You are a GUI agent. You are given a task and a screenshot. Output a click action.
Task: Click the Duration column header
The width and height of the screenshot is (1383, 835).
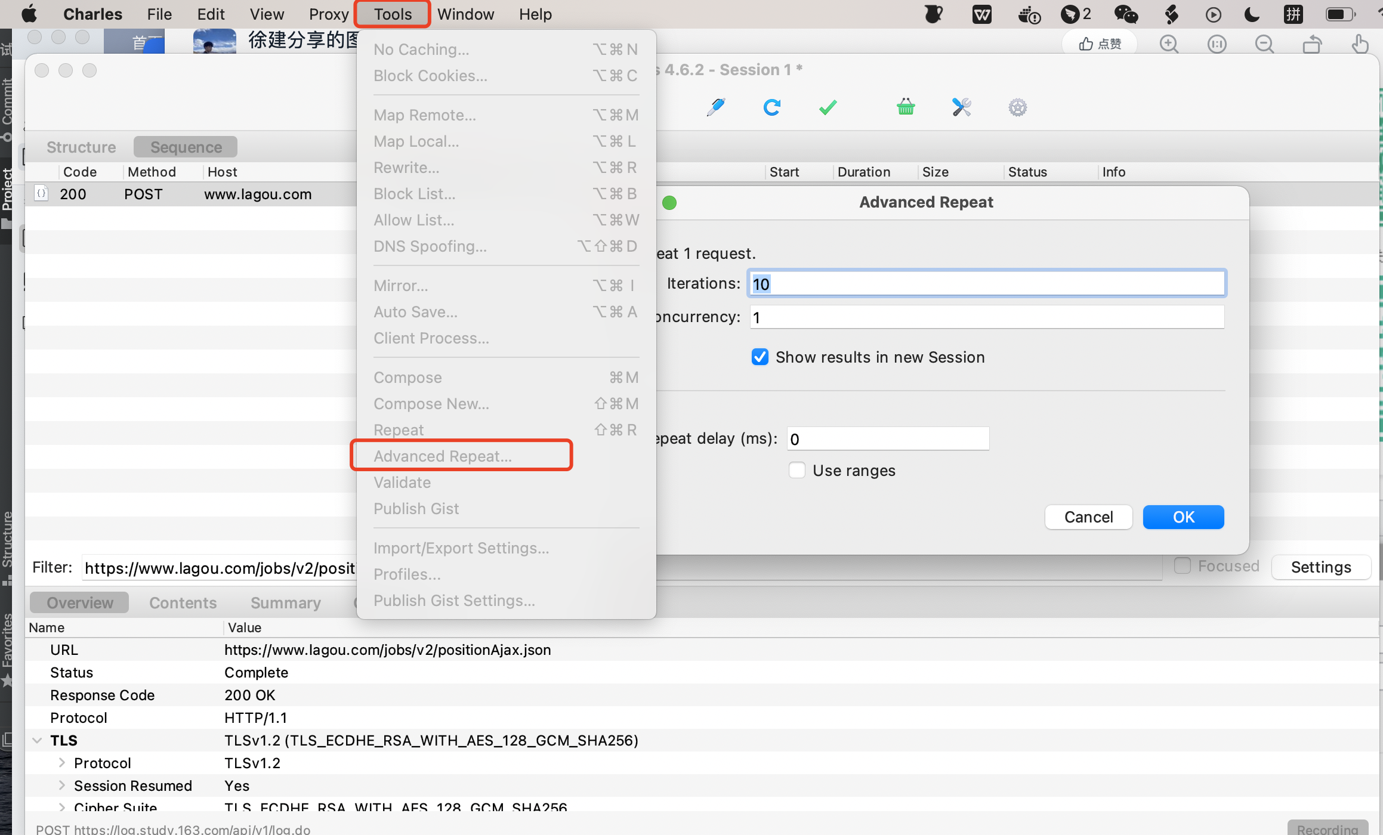click(x=863, y=172)
